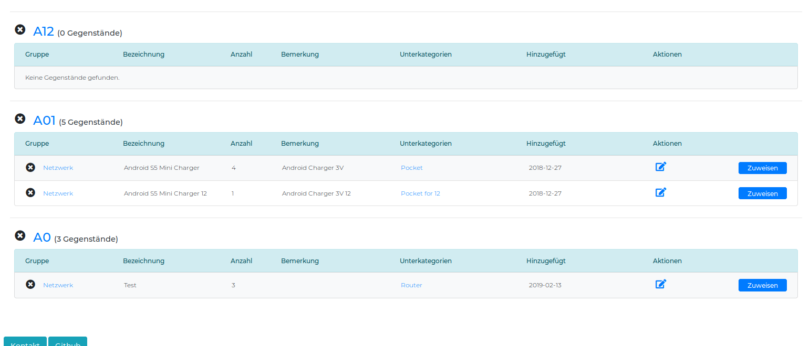Click Zuweisen for Android S5 Mini Charger
Screen dimensions: 810x346
[762, 168]
